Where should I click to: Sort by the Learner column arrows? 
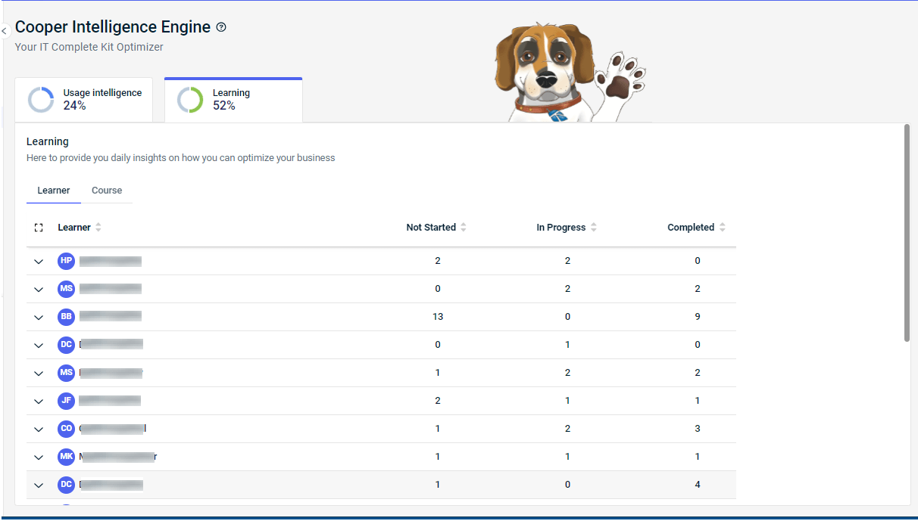[x=98, y=228]
